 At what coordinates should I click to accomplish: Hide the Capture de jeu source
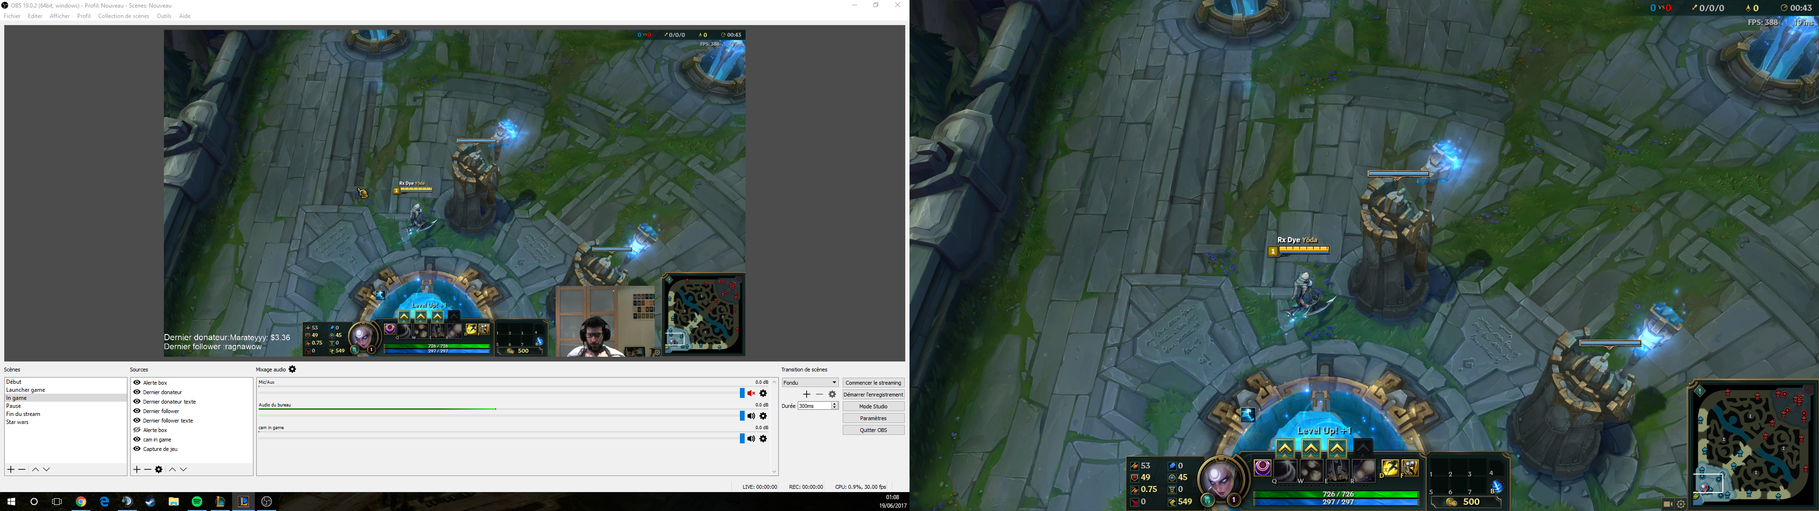(x=137, y=449)
